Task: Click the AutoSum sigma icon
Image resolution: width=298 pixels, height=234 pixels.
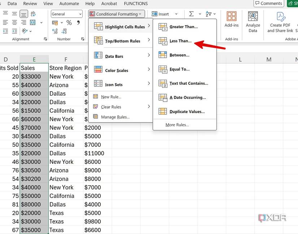Action: tap(191, 14)
